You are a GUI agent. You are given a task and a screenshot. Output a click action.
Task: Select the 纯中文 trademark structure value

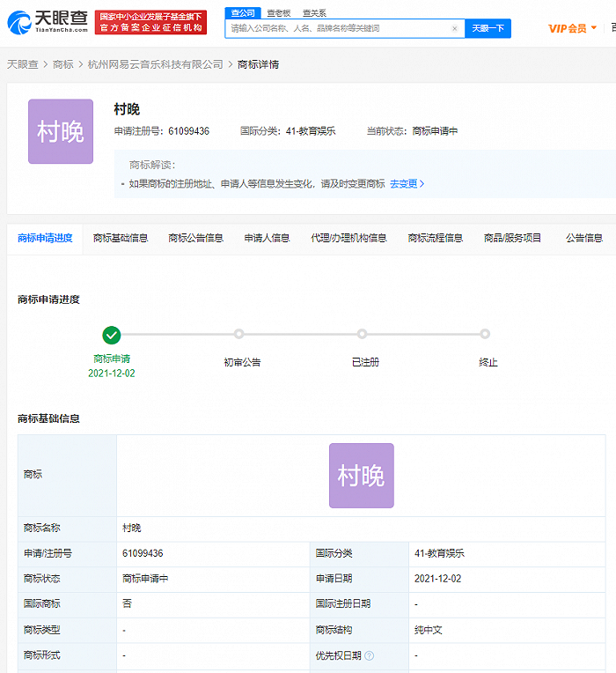tap(429, 630)
